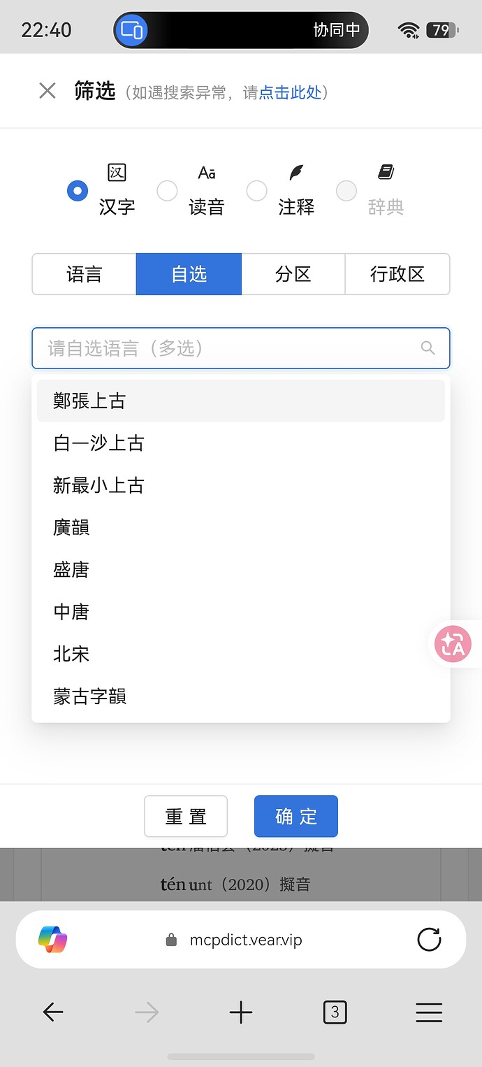This screenshot has width=482, height=1067.
Task: Click the search magnifier icon in the input
Action: 428,348
